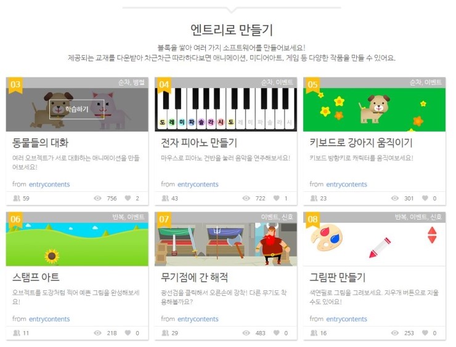Viewport: 456px width, 347px height.
Task: Click the 학습하기 button on the dog card
Action: pos(77,109)
